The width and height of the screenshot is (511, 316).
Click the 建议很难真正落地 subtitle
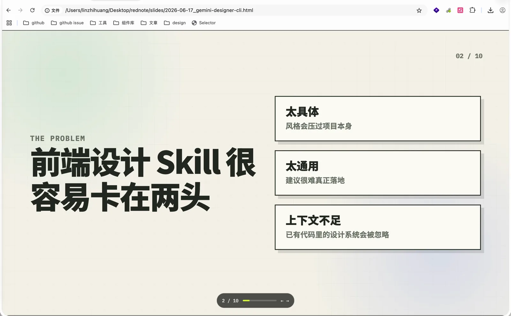[315, 180]
